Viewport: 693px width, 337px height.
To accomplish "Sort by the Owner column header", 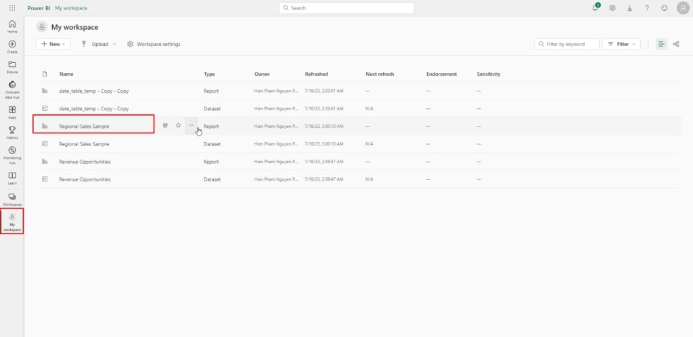I will 262,74.
